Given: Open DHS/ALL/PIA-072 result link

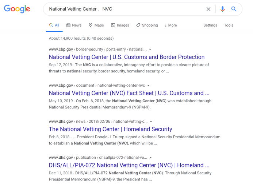Looking at the screenshot, I should tap(129, 165).
